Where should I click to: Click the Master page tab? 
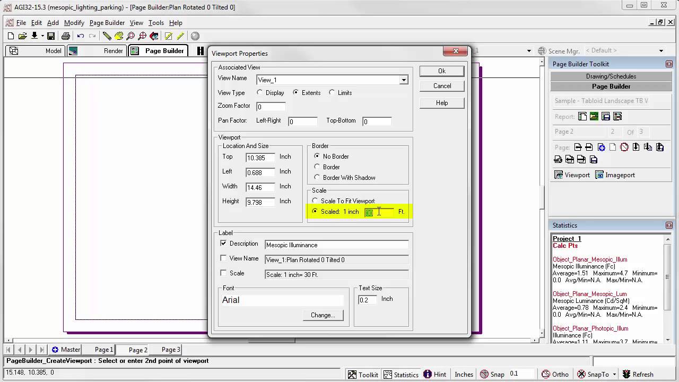66,350
